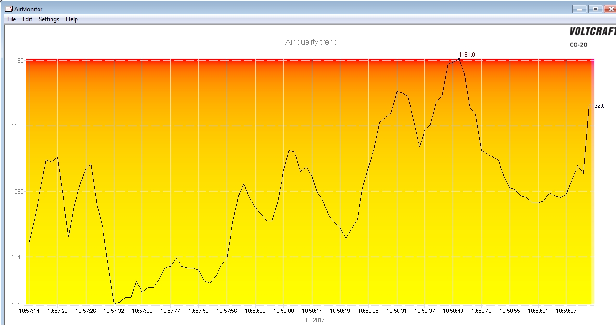This screenshot has width=616, height=325.
Task: Open the File menu
Action: click(x=12, y=19)
